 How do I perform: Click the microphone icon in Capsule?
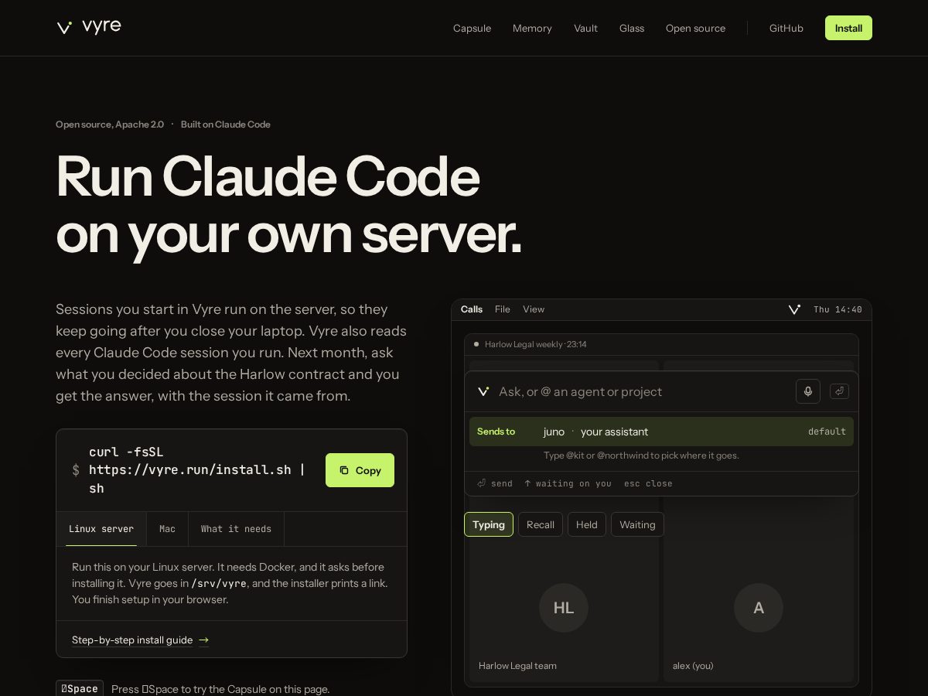[808, 391]
